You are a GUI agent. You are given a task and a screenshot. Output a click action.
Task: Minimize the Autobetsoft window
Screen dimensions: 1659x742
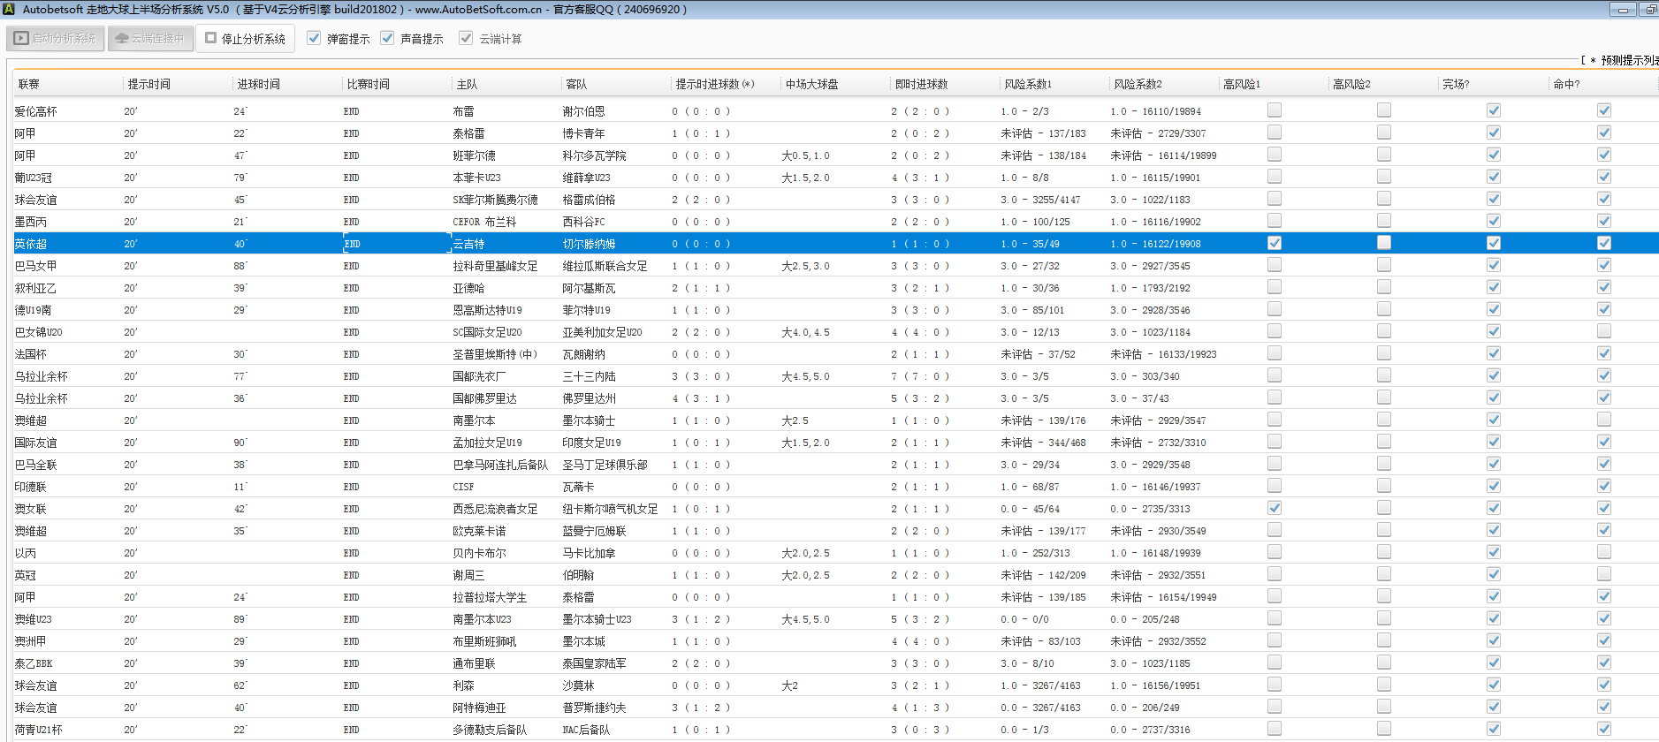(1622, 10)
